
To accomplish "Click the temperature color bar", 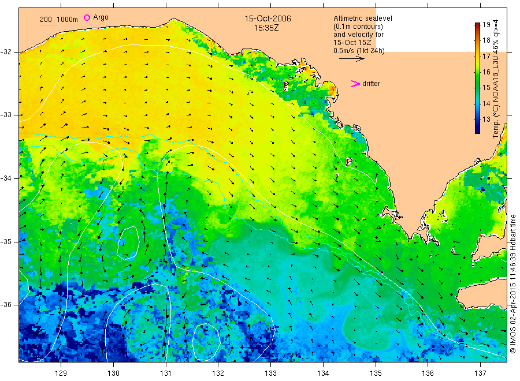I will [x=478, y=78].
